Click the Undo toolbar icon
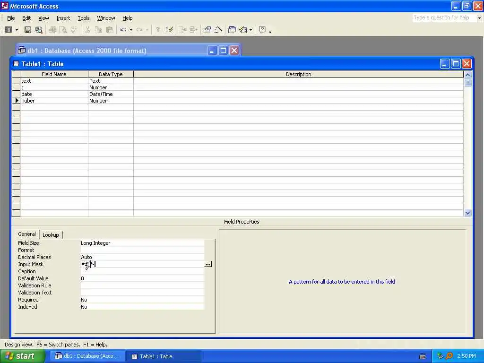This screenshot has width=484, height=363. [123, 30]
